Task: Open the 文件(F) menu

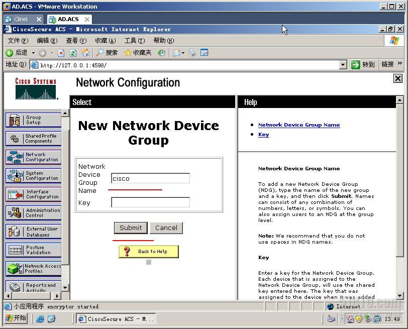Action: pos(18,41)
